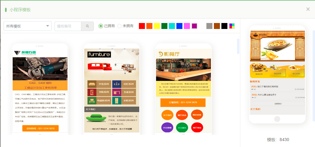
Task: Pick the black color filter swatch
Action: tap(224, 26)
